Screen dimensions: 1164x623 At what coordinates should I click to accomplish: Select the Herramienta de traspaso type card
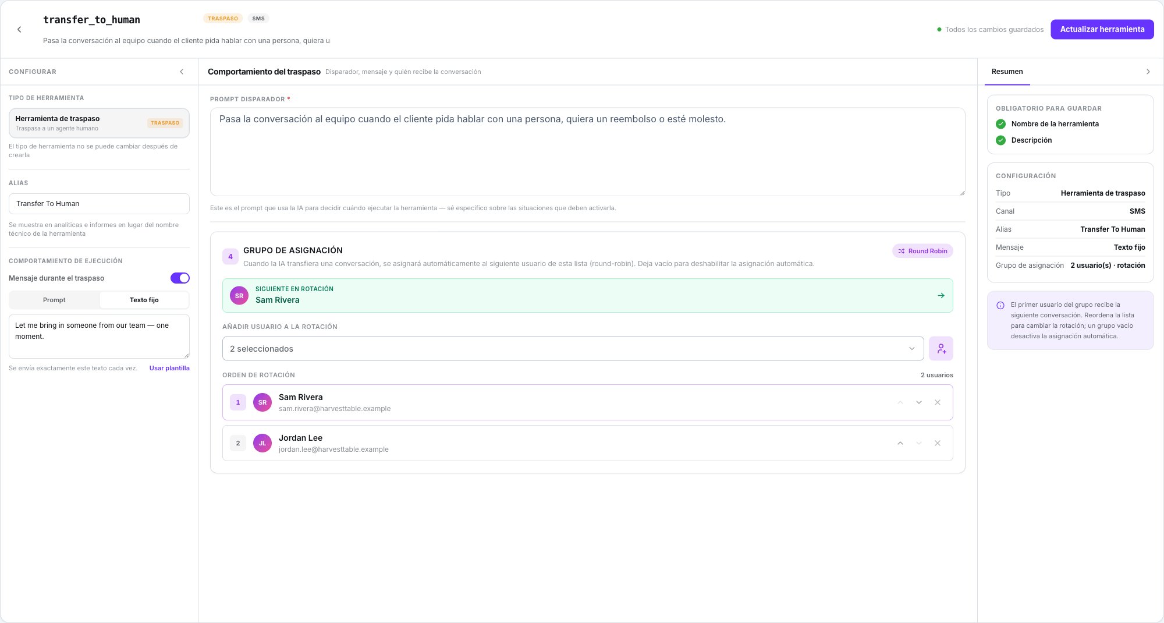click(99, 123)
